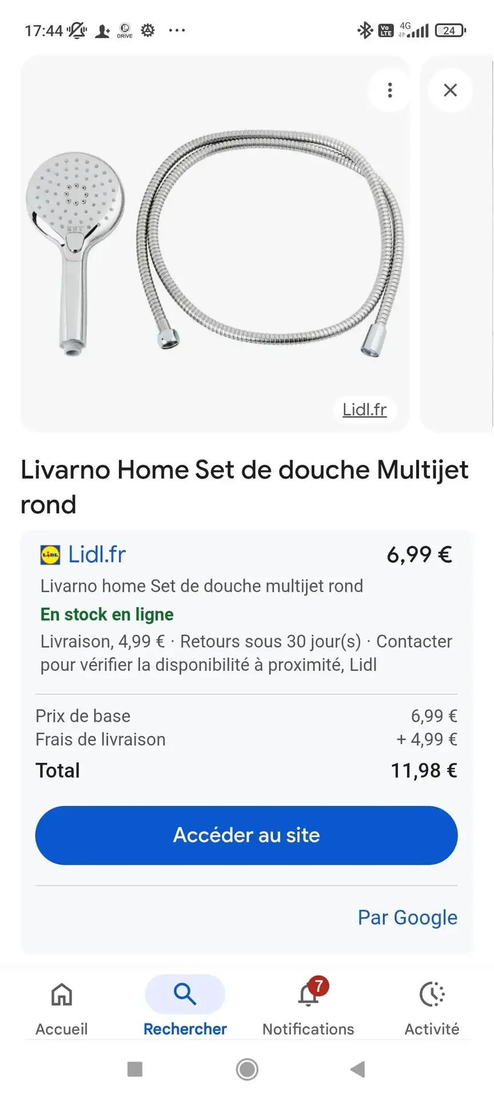The width and height of the screenshot is (494, 1099).
Task: Tap the Lidl logo icon
Action: (50, 555)
